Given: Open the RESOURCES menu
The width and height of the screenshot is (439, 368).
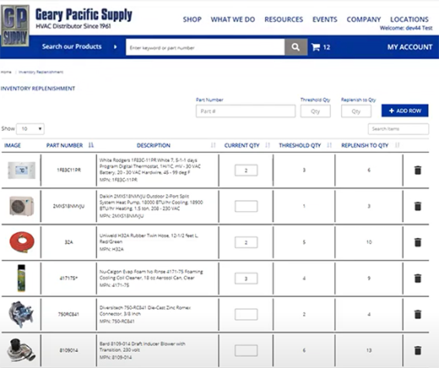Looking at the screenshot, I should (284, 19).
